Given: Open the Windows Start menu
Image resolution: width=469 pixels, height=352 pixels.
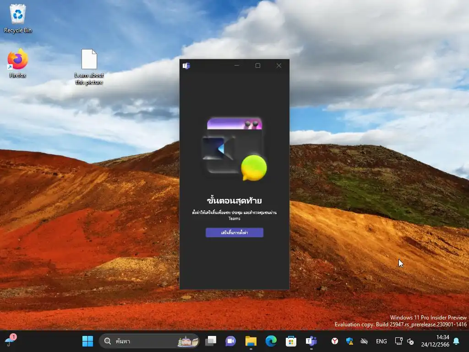Looking at the screenshot, I should (x=87, y=341).
